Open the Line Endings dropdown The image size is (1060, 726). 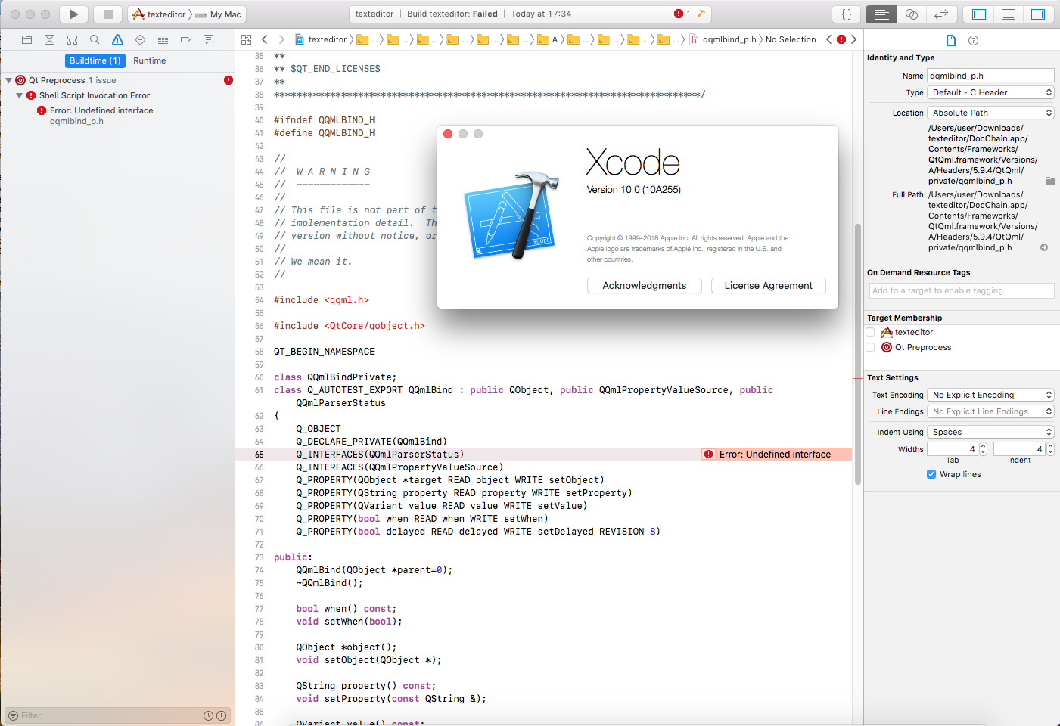(x=990, y=411)
